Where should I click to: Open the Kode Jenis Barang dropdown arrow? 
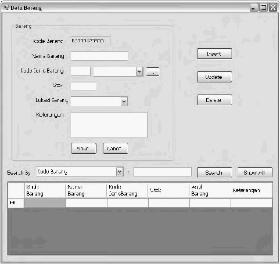point(139,71)
